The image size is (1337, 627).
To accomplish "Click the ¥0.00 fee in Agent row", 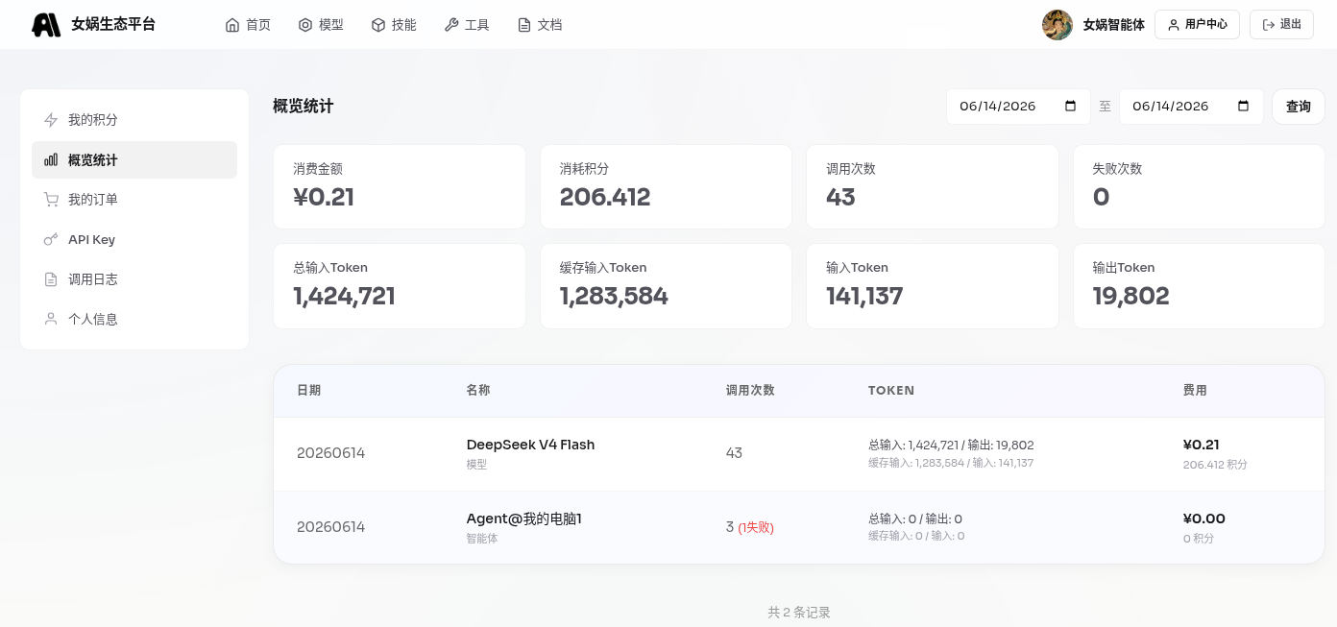I will [1204, 518].
